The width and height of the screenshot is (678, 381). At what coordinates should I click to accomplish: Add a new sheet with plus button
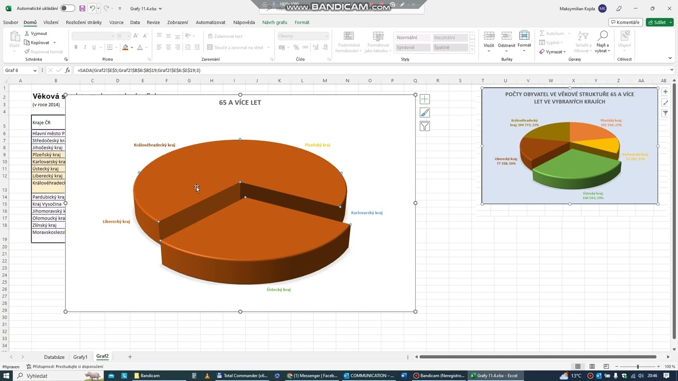(x=130, y=357)
